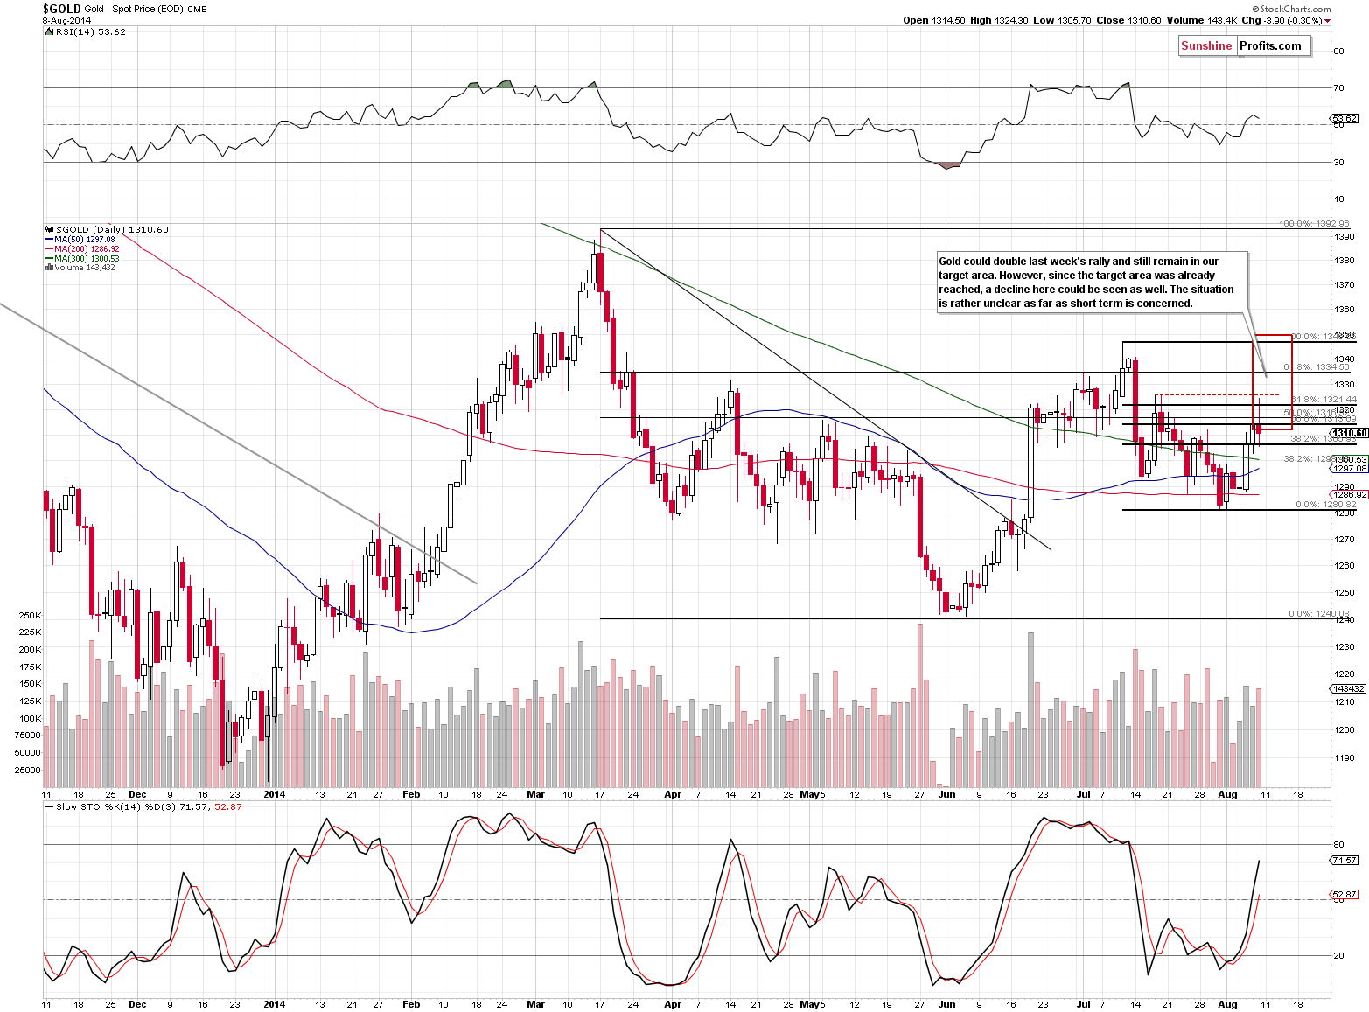Click the 143432 volume tag on right axis
Screen dimensions: 1369x1012
pos(1348,689)
